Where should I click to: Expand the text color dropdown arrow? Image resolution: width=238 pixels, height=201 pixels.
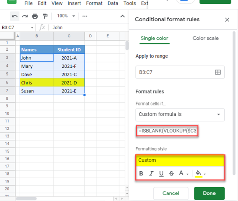187,174
